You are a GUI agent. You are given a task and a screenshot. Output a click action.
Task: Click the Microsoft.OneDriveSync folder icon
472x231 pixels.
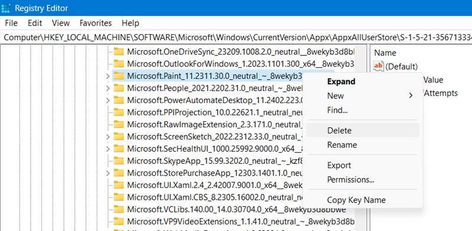(119, 51)
